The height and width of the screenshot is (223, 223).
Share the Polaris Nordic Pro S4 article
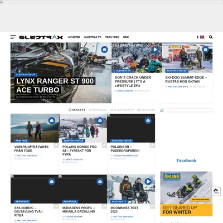(104, 146)
